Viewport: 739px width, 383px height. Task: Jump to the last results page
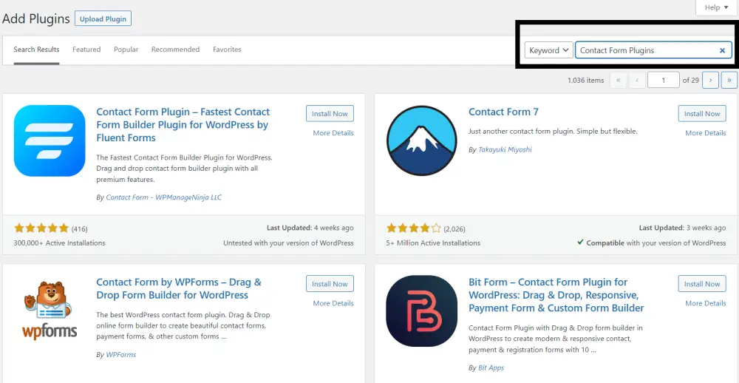click(x=729, y=80)
